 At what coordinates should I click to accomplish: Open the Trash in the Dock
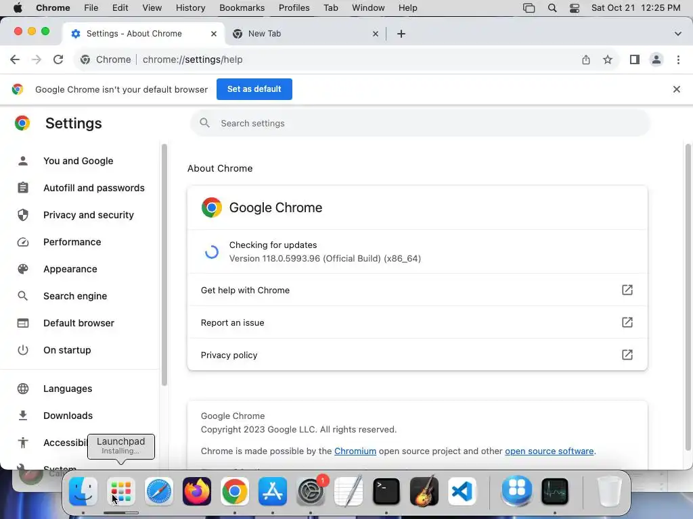tap(610, 491)
